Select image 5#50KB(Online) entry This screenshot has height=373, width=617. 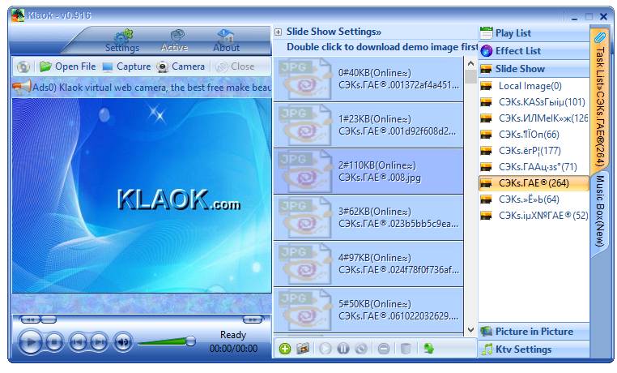point(368,310)
